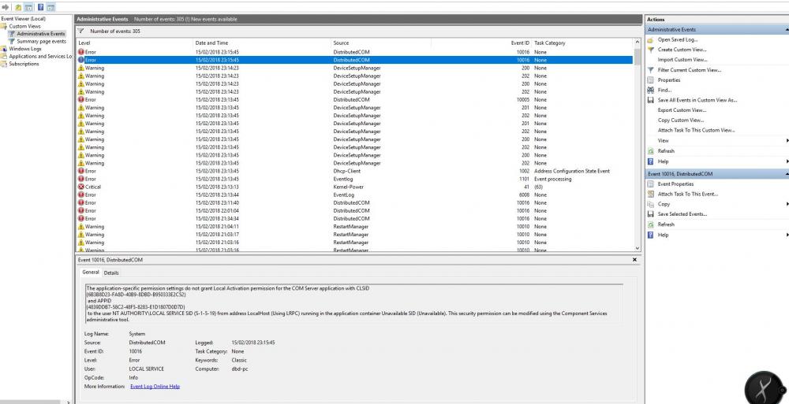Click the Find binoculars icon
789x404 pixels.
(650, 90)
